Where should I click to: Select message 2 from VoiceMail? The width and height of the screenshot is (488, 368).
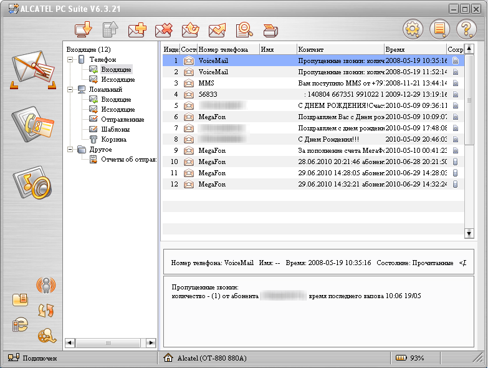coord(313,72)
